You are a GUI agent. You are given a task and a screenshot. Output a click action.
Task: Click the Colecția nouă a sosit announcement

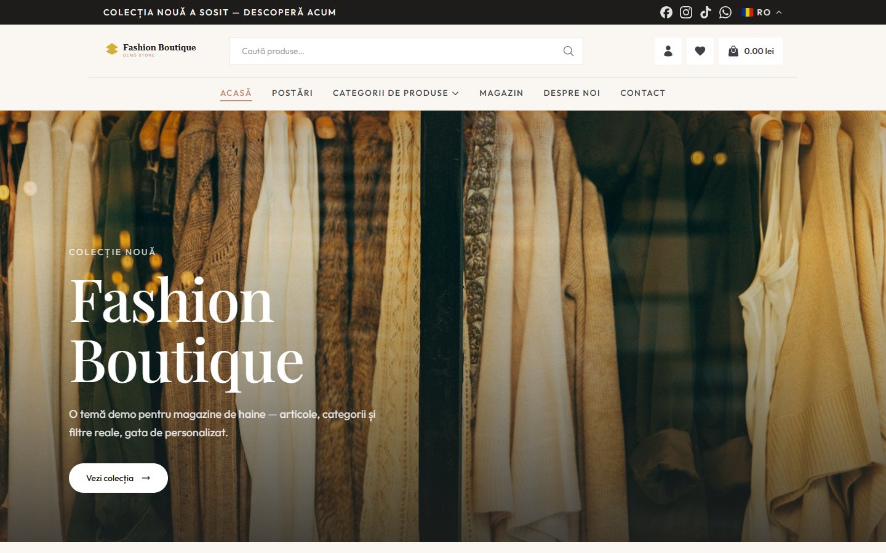pos(220,12)
